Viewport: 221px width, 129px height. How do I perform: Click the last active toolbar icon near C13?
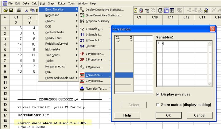pos(206,10)
